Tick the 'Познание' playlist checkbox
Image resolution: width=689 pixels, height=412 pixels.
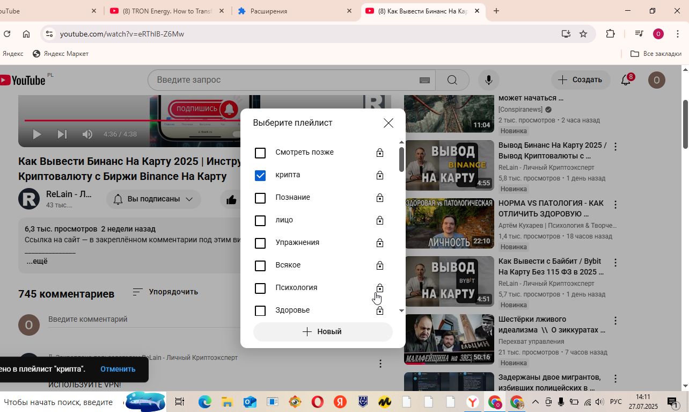click(260, 198)
